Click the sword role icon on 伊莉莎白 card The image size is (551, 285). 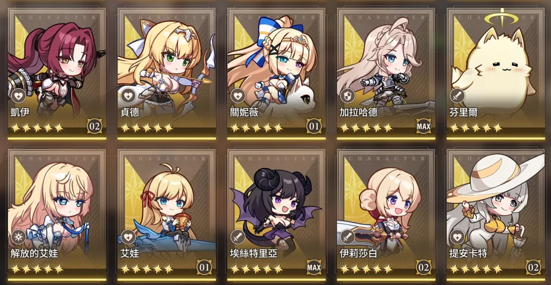(348, 237)
